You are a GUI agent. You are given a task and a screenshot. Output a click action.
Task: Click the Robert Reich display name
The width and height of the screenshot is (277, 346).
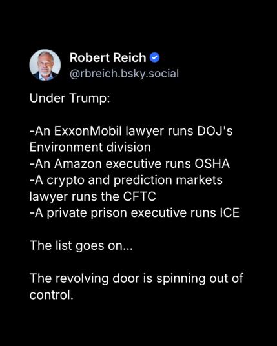[108, 57]
